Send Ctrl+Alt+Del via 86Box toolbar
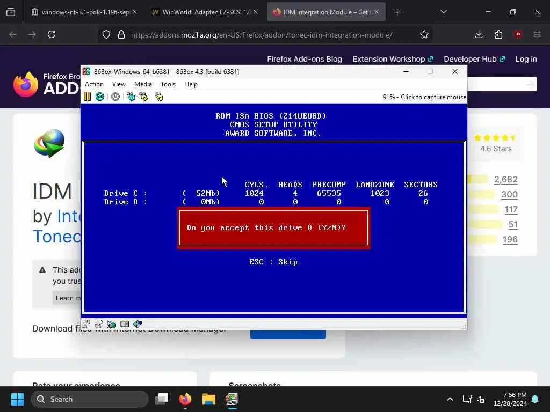 tap(131, 97)
